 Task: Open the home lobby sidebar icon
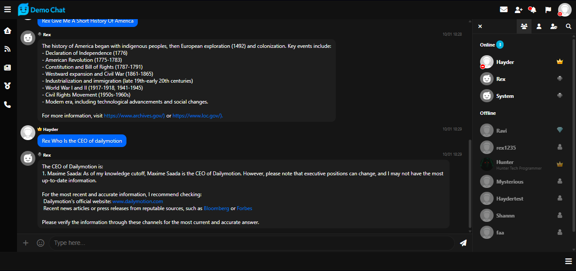tap(7, 31)
